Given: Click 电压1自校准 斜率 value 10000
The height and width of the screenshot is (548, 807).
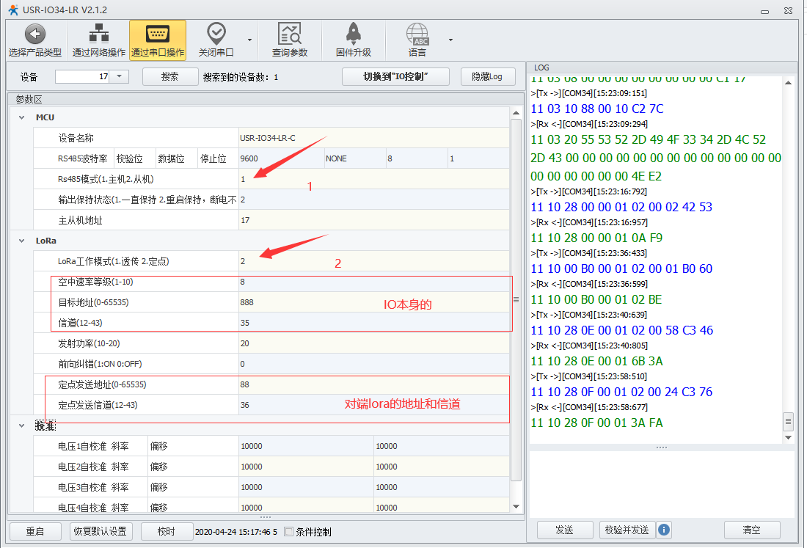Looking at the screenshot, I should (306, 446).
